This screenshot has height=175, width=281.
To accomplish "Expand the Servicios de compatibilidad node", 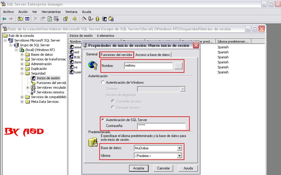I will pyautogui.click(x=22, y=97).
